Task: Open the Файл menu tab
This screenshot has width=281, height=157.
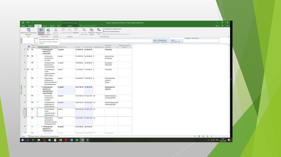Action: [x=23, y=26]
